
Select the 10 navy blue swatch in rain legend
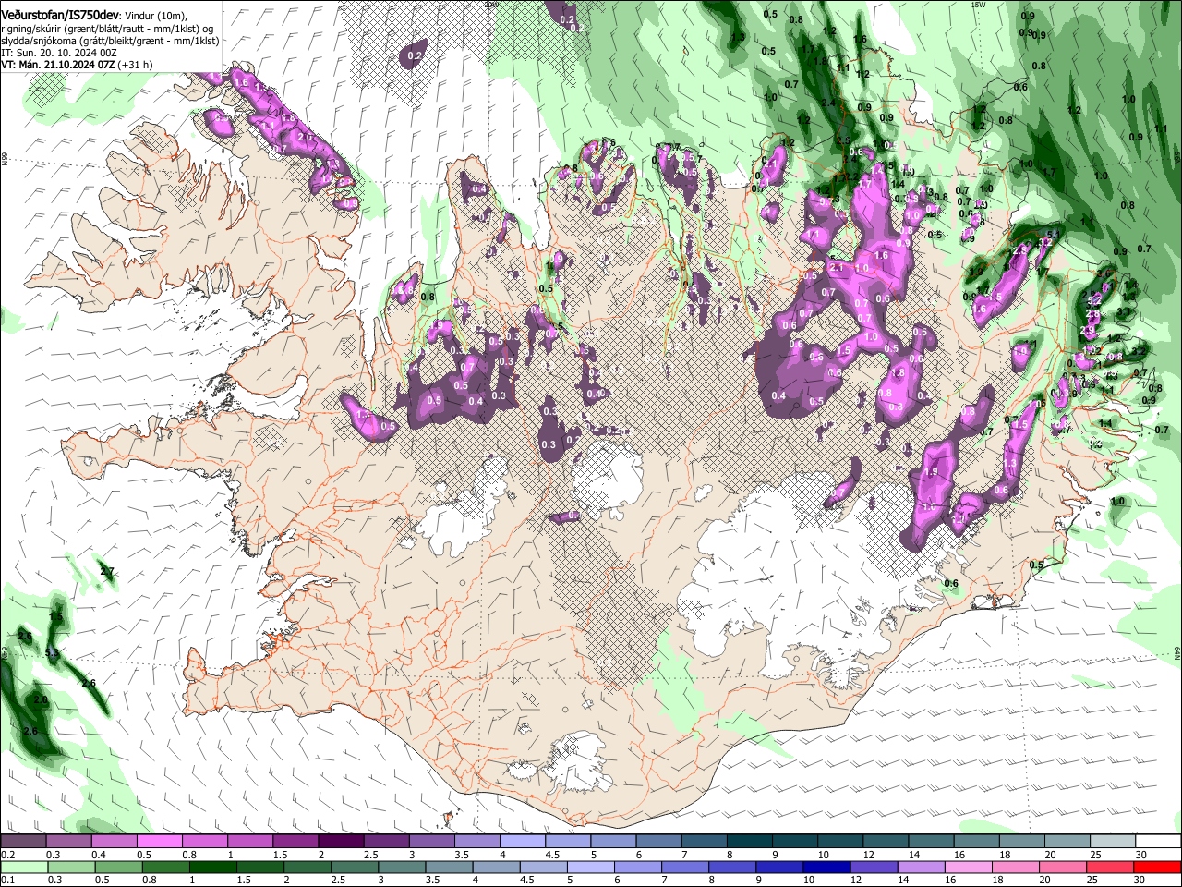(x=827, y=867)
